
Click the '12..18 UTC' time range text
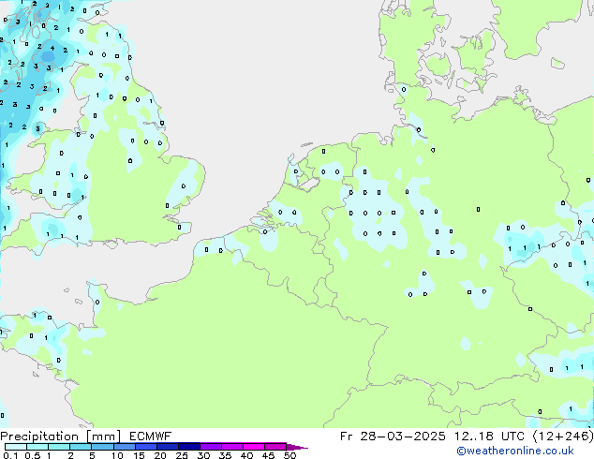pyautogui.click(x=489, y=437)
